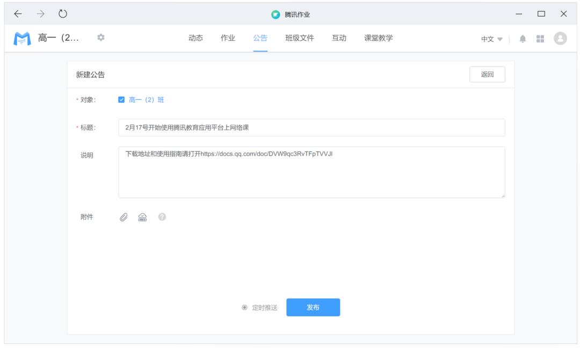Open attachment help question mark

(162, 217)
